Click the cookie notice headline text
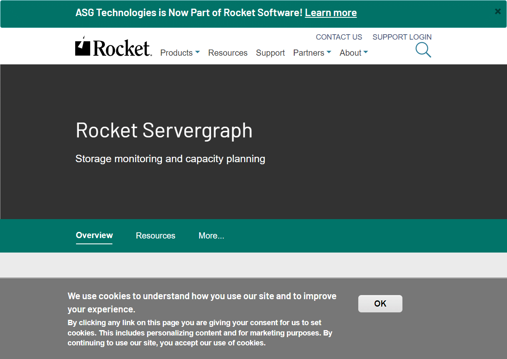 tap(202, 302)
